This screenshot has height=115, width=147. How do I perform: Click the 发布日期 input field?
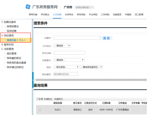[69, 53]
